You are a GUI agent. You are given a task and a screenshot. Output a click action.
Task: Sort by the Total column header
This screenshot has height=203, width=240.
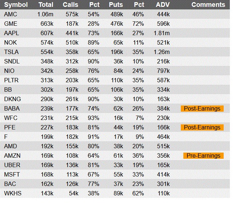46,5
